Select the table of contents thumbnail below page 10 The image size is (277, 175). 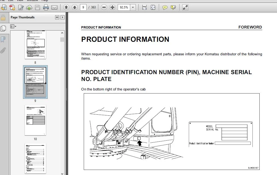tap(35, 158)
